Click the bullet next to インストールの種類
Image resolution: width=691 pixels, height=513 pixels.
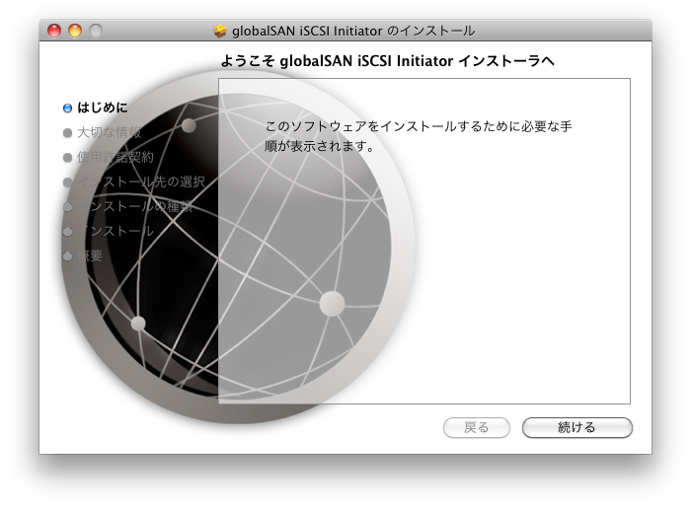point(67,206)
